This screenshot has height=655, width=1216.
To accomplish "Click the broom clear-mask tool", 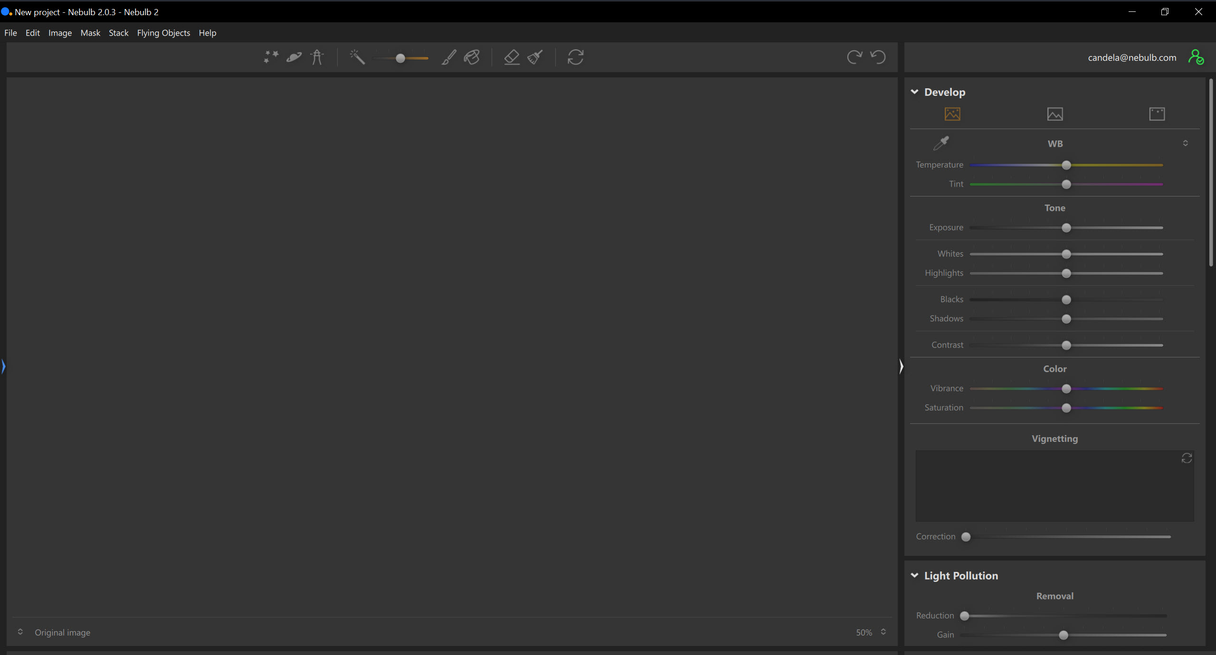I will click(535, 57).
